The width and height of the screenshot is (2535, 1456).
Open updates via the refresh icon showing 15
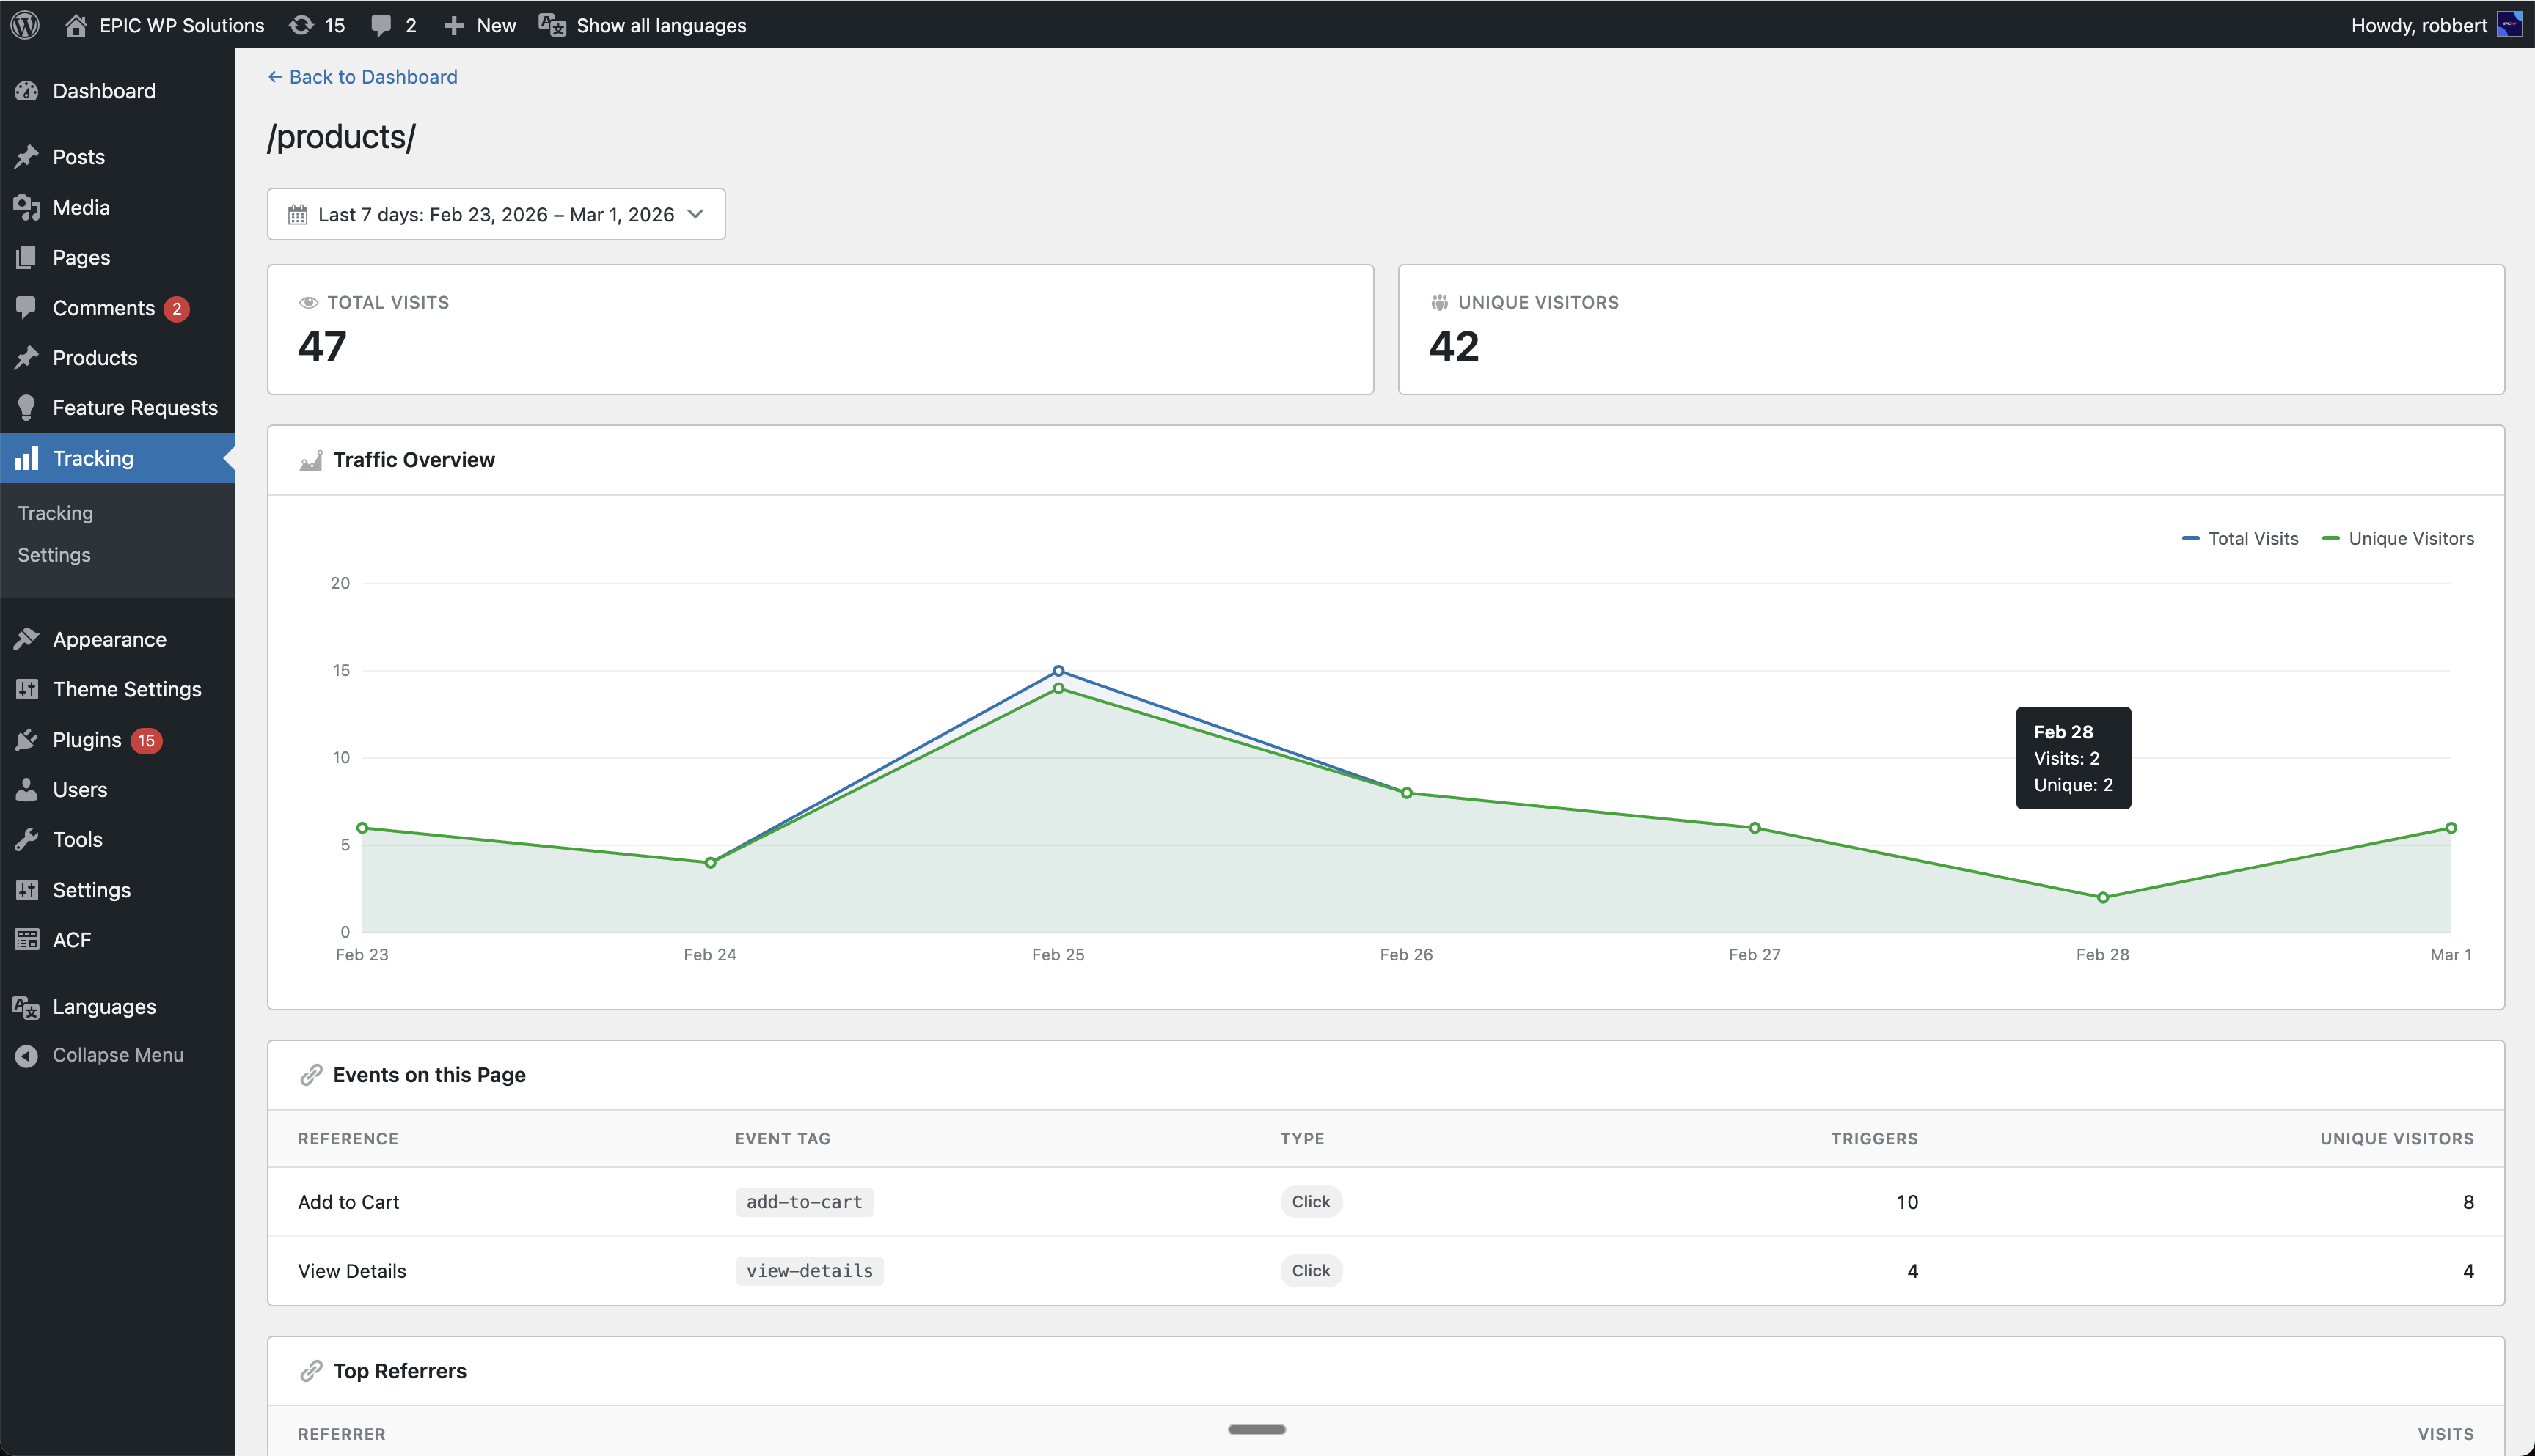coord(302,25)
